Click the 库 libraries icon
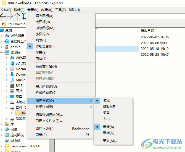 pos(7,124)
